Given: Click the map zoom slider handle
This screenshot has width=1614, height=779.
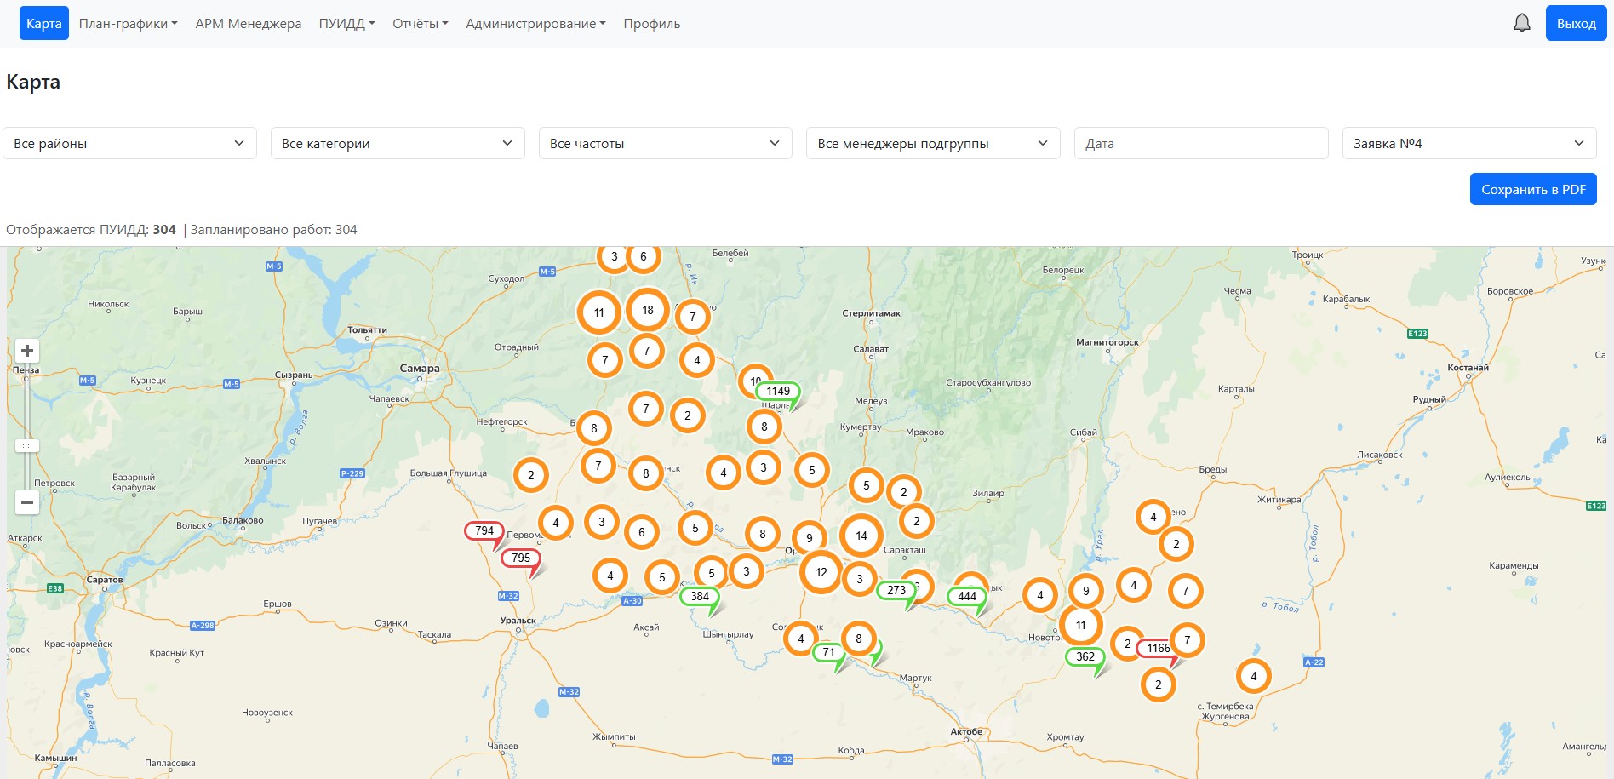Looking at the screenshot, I should click(27, 446).
